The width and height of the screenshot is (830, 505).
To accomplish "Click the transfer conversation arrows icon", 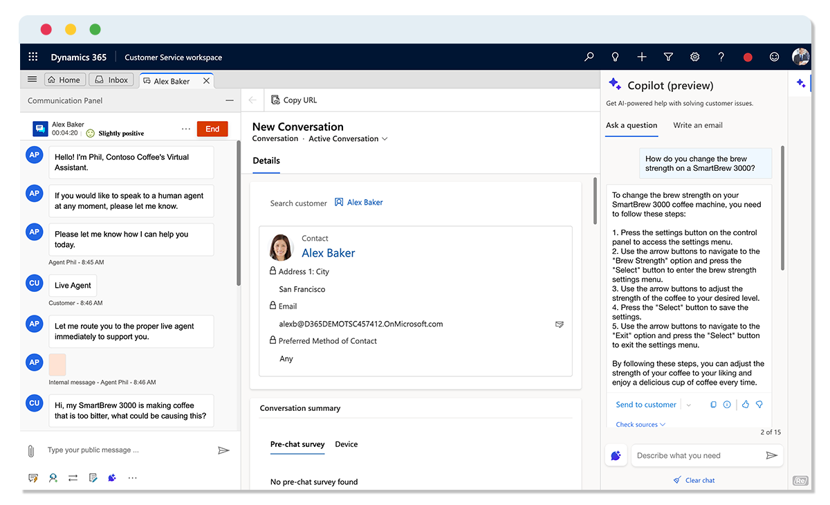I will [73, 478].
